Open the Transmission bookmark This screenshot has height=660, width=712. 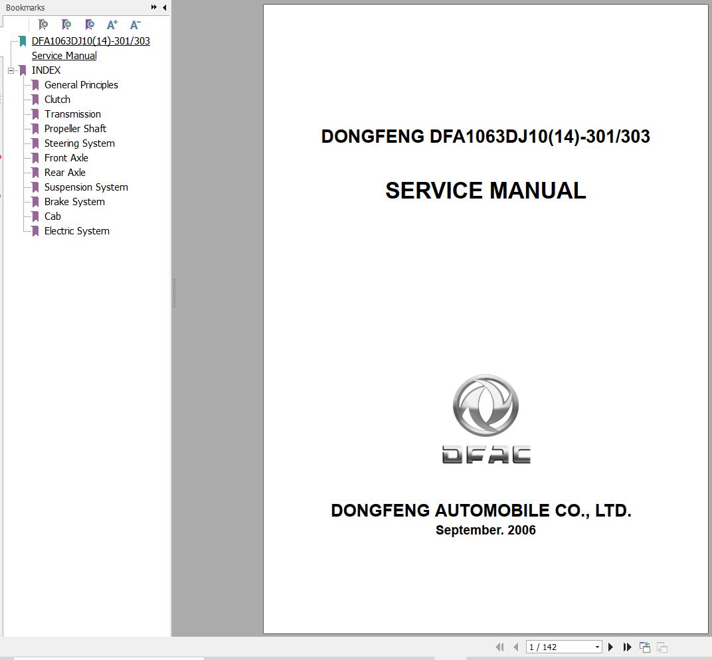pyautogui.click(x=72, y=114)
